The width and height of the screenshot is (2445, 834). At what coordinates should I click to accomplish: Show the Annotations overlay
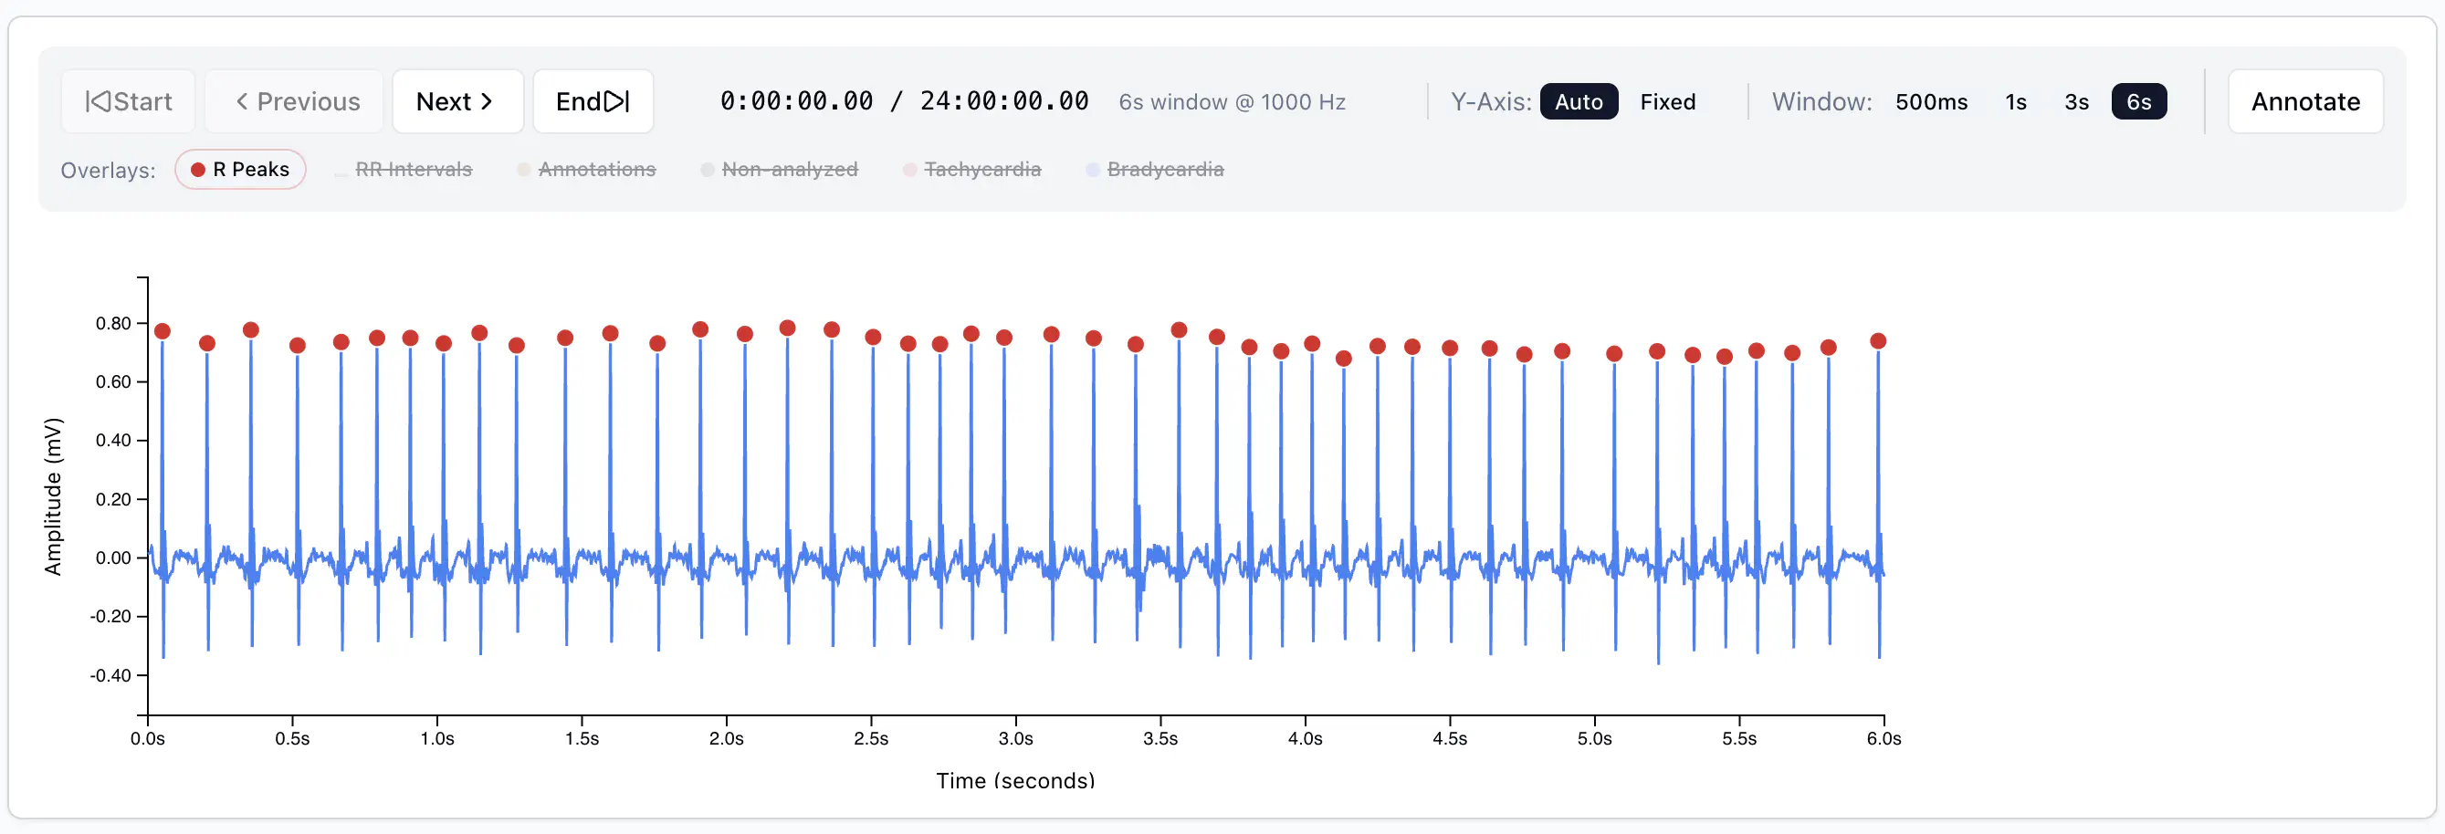point(586,170)
